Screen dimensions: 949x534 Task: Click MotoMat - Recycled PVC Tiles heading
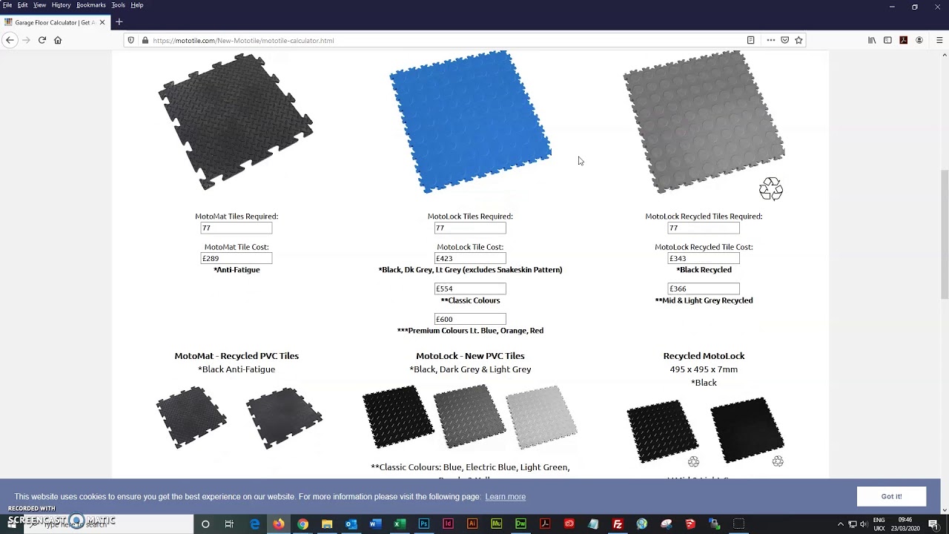237,356
